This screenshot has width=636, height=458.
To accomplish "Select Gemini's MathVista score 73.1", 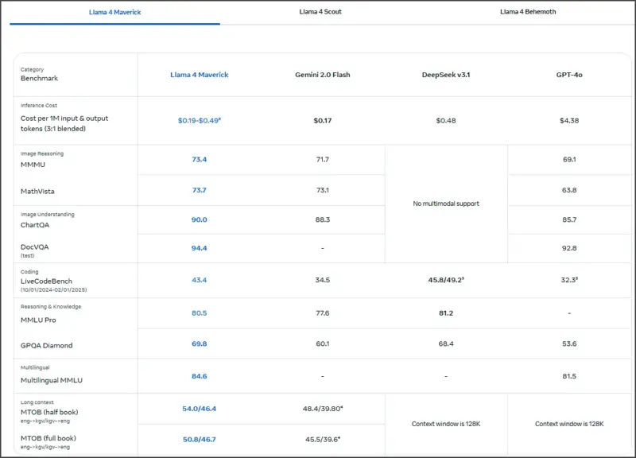I will click(323, 190).
